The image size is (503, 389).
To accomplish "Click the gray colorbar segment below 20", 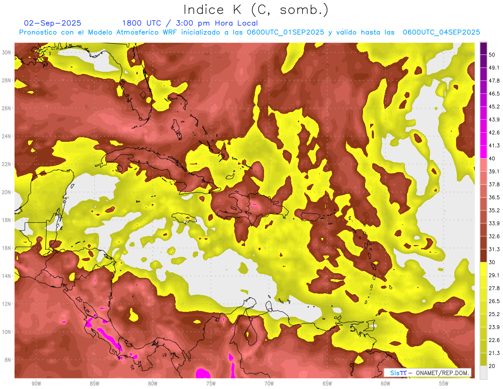I will 483,372.
